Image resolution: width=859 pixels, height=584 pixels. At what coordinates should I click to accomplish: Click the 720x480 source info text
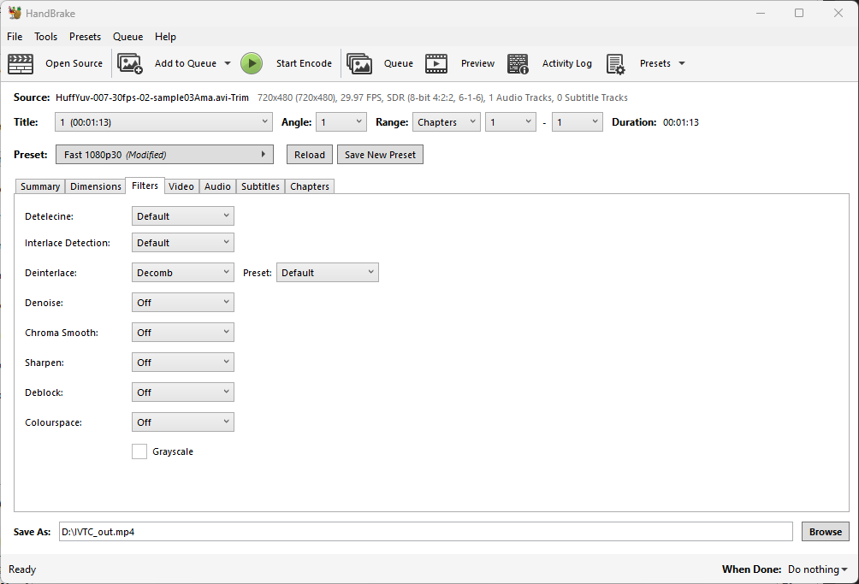[442, 97]
